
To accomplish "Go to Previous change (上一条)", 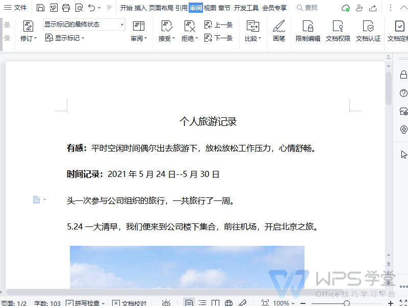I will (218, 24).
